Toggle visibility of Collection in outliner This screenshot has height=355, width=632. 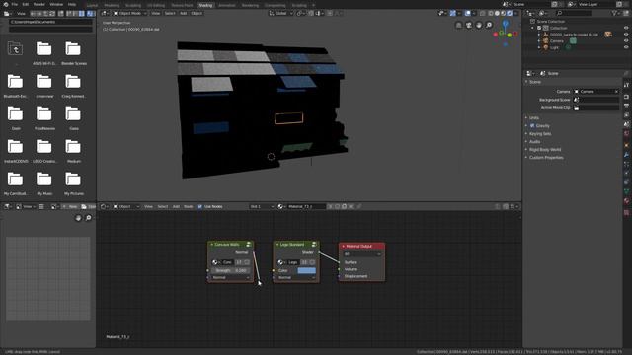pos(626,28)
